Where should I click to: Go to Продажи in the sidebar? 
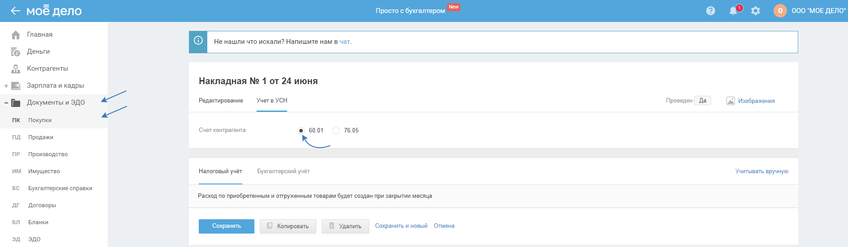41,137
